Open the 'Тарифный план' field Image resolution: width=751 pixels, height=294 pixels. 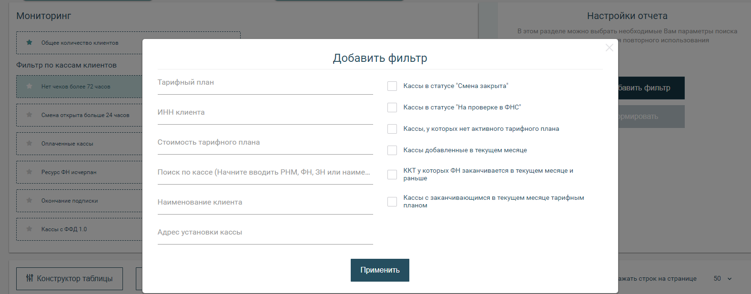[265, 83]
